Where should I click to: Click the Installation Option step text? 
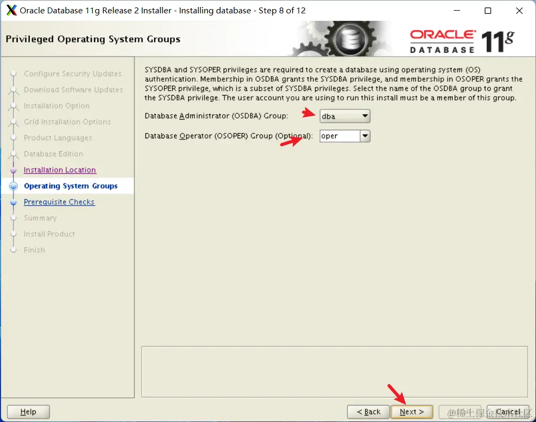[57, 106]
